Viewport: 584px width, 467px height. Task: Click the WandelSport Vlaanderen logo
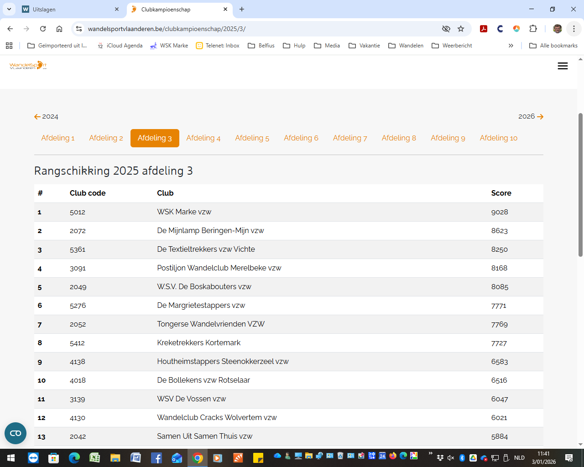(x=28, y=65)
